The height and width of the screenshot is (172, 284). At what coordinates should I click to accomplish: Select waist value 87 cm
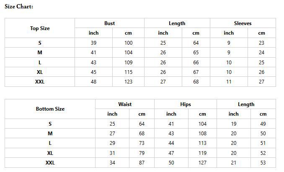(142, 163)
